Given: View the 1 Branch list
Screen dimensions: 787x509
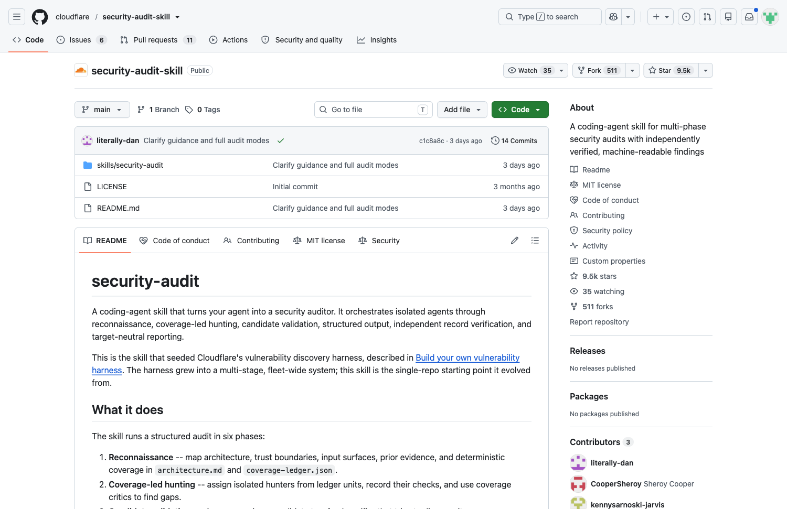Looking at the screenshot, I should point(158,110).
